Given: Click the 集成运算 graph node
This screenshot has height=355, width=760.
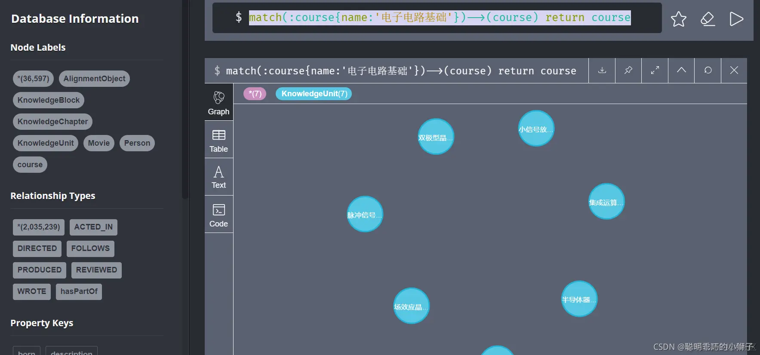Looking at the screenshot, I should [606, 202].
